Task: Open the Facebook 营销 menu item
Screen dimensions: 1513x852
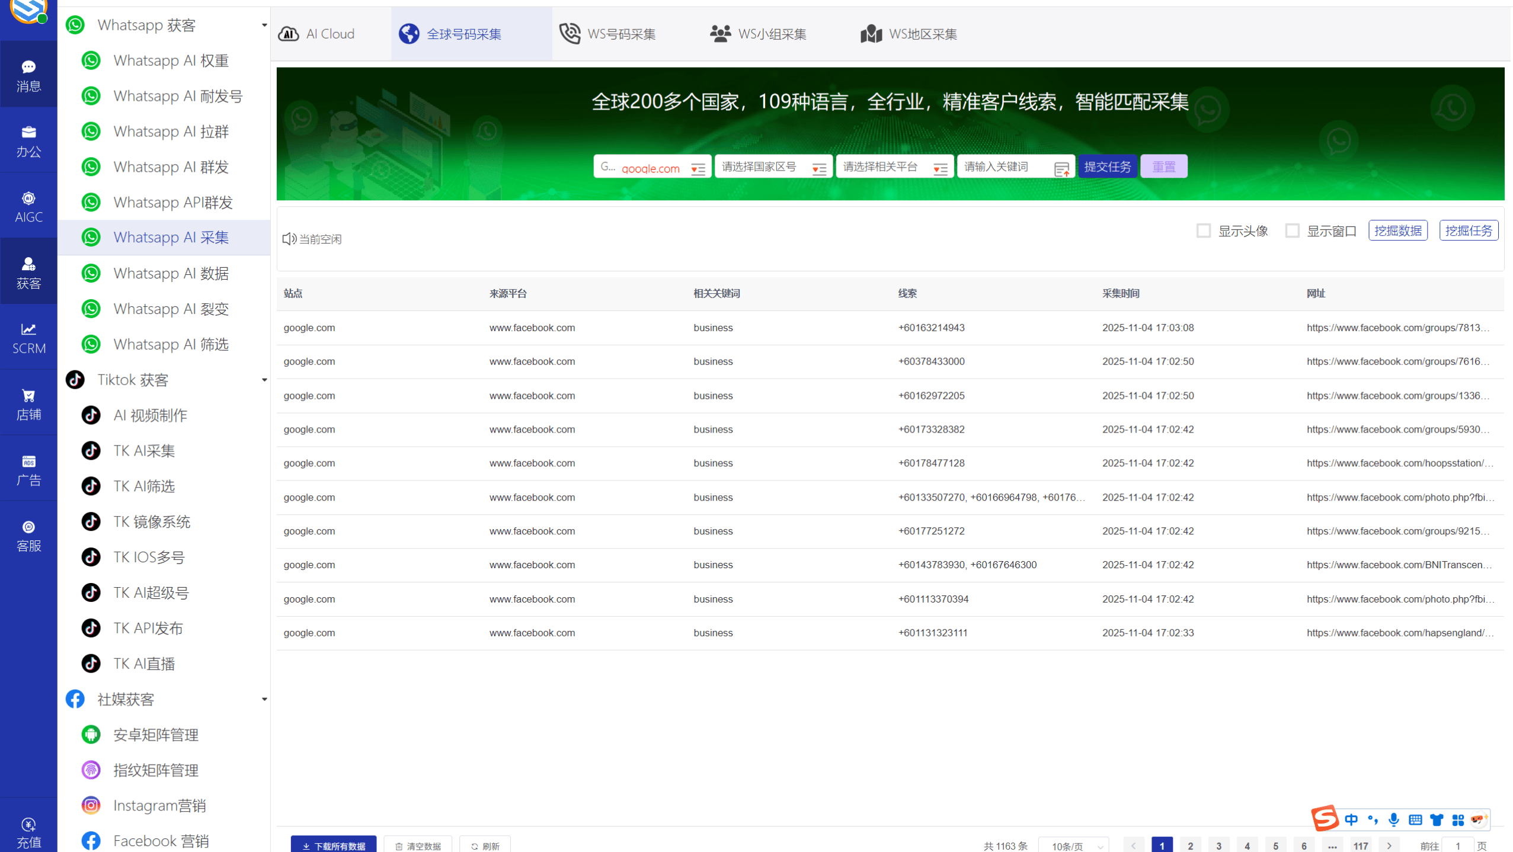Action: tap(160, 840)
